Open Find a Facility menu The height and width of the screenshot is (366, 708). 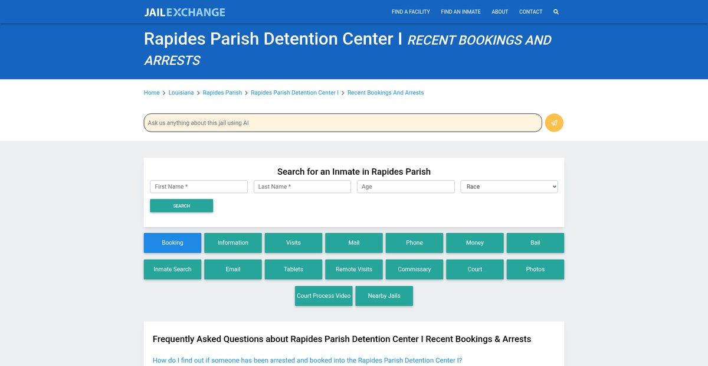tap(411, 12)
